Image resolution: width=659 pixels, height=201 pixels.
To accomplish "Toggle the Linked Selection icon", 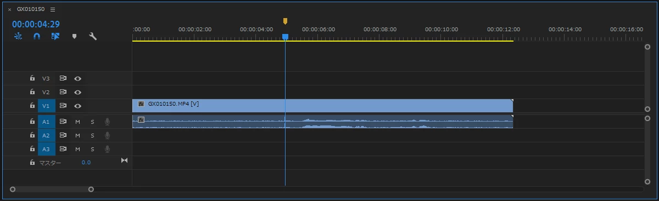I will (x=55, y=37).
